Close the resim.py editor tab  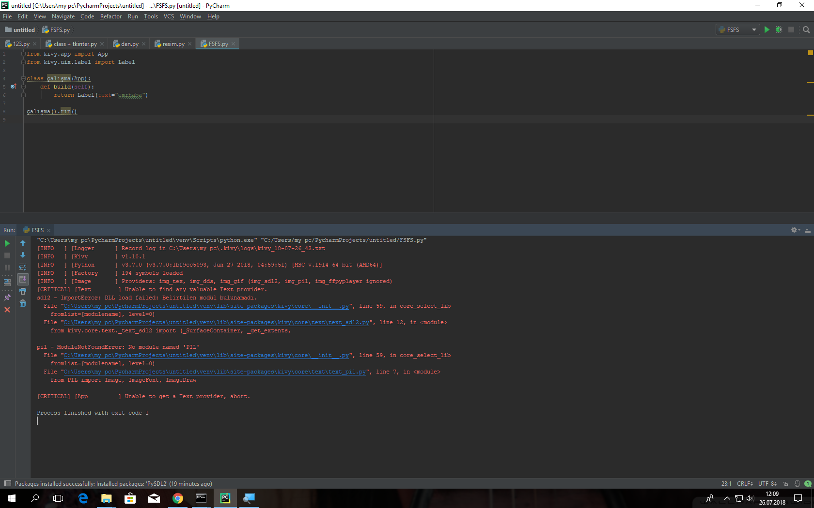point(190,44)
